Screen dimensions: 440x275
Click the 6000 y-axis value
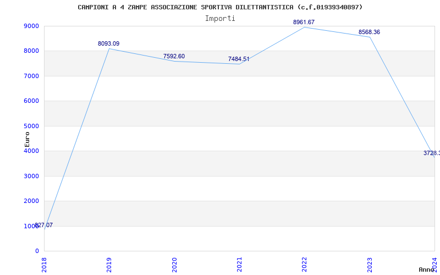(x=30, y=101)
